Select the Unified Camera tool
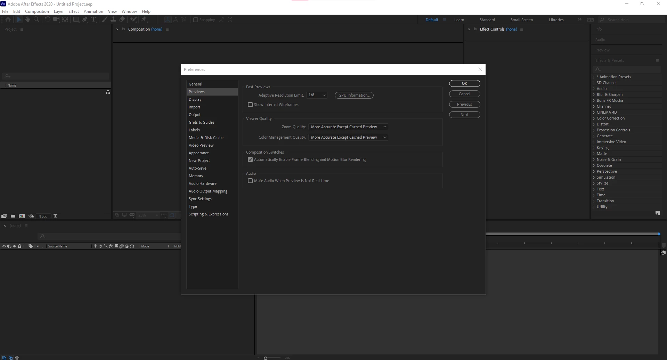667x360 pixels. [56, 19]
